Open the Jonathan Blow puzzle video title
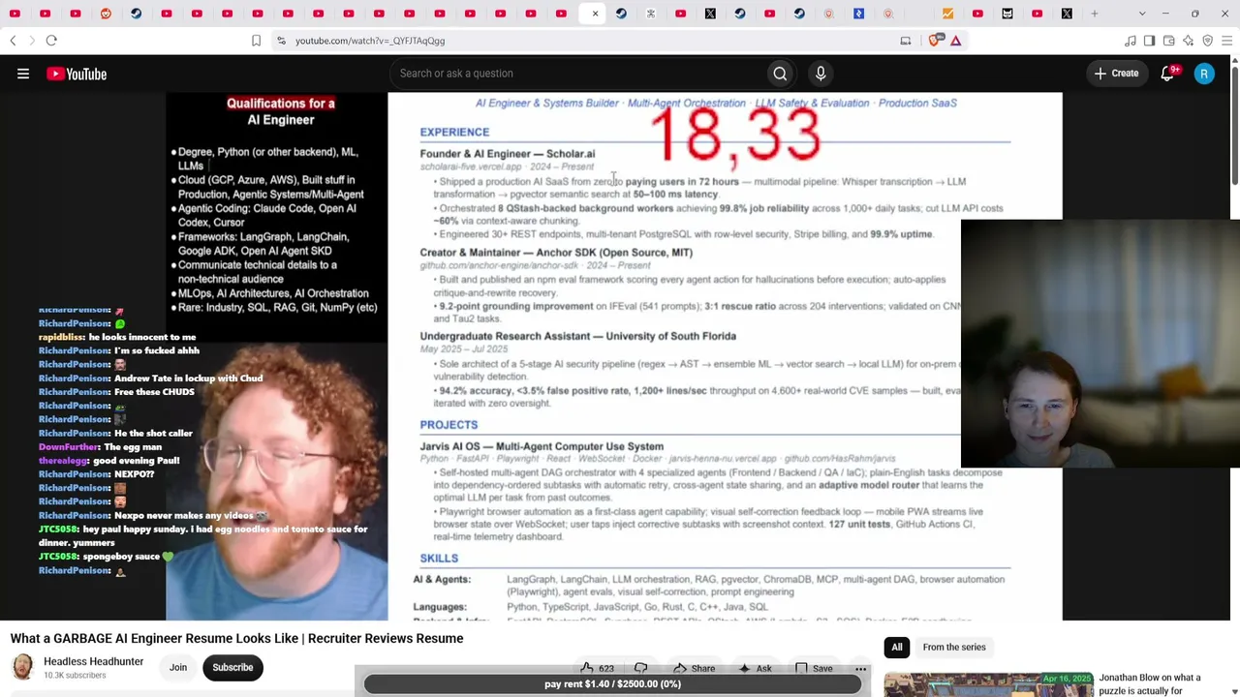Screen dimensions: 1240x697 pyautogui.click(x=1149, y=684)
